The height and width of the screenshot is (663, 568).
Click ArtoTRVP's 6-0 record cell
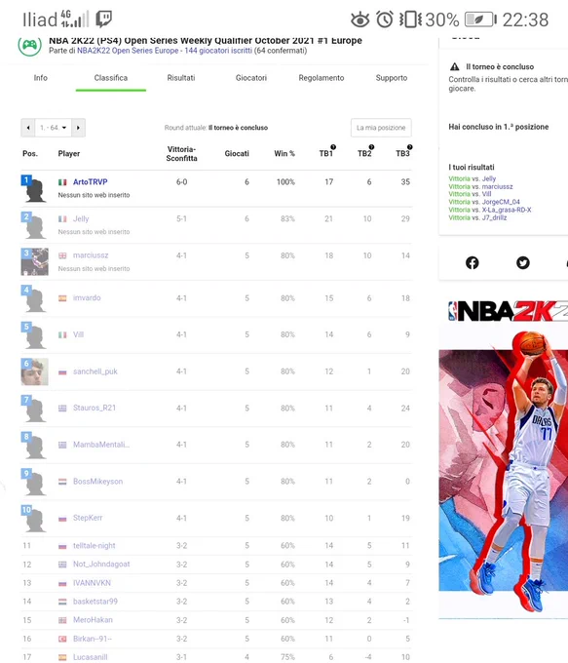click(182, 181)
